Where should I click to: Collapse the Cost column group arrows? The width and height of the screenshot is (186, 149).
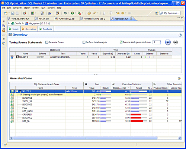(x=86, y=84)
